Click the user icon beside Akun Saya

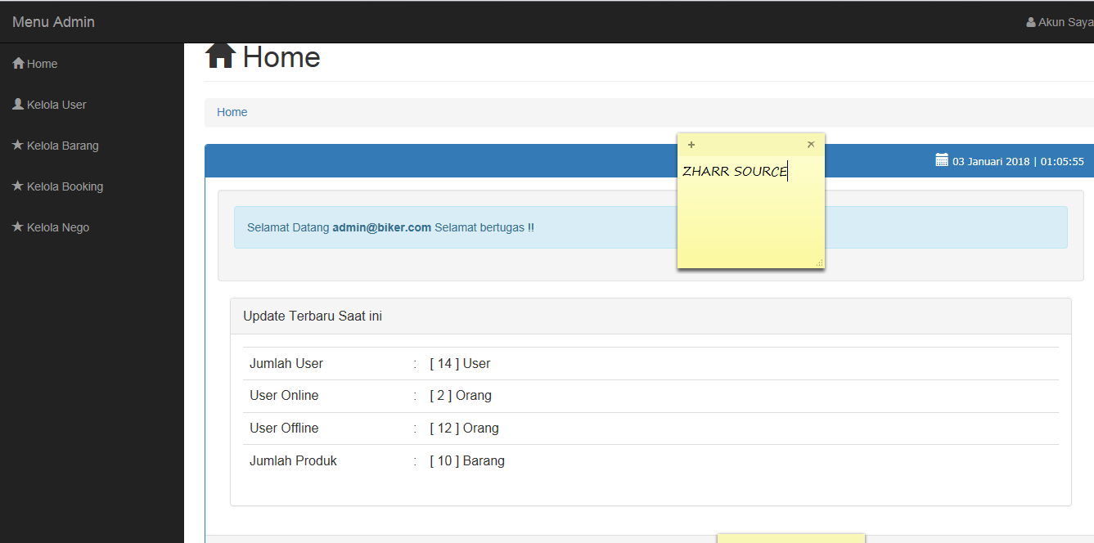coord(1031,23)
